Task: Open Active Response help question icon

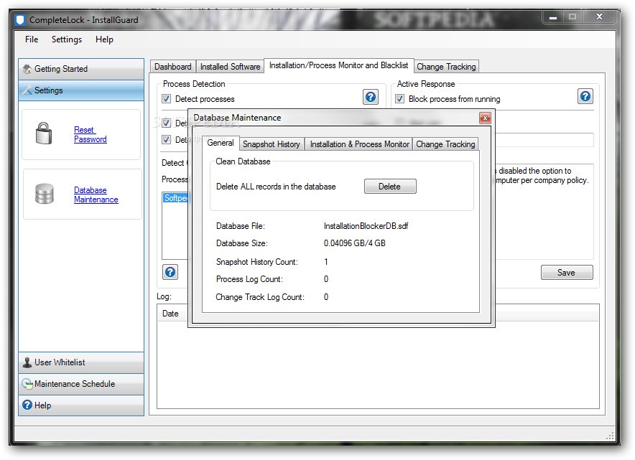Action: 585,96
